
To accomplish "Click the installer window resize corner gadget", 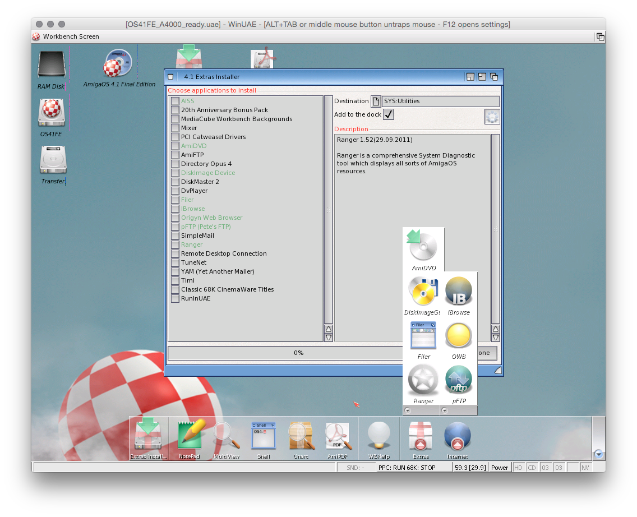I will pyautogui.click(x=498, y=371).
